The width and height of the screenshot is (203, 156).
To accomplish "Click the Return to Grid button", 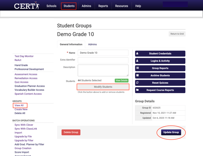I will click(x=177, y=34).
